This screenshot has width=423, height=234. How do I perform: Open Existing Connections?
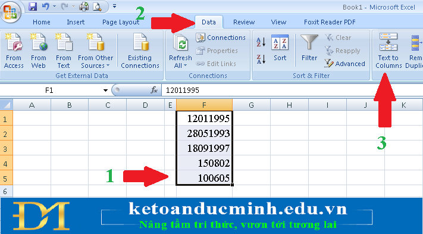pyautogui.click(x=140, y=51)
